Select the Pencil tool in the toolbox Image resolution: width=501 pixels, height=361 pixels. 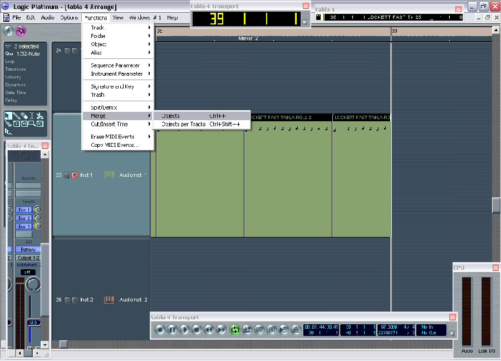[18, 116]
